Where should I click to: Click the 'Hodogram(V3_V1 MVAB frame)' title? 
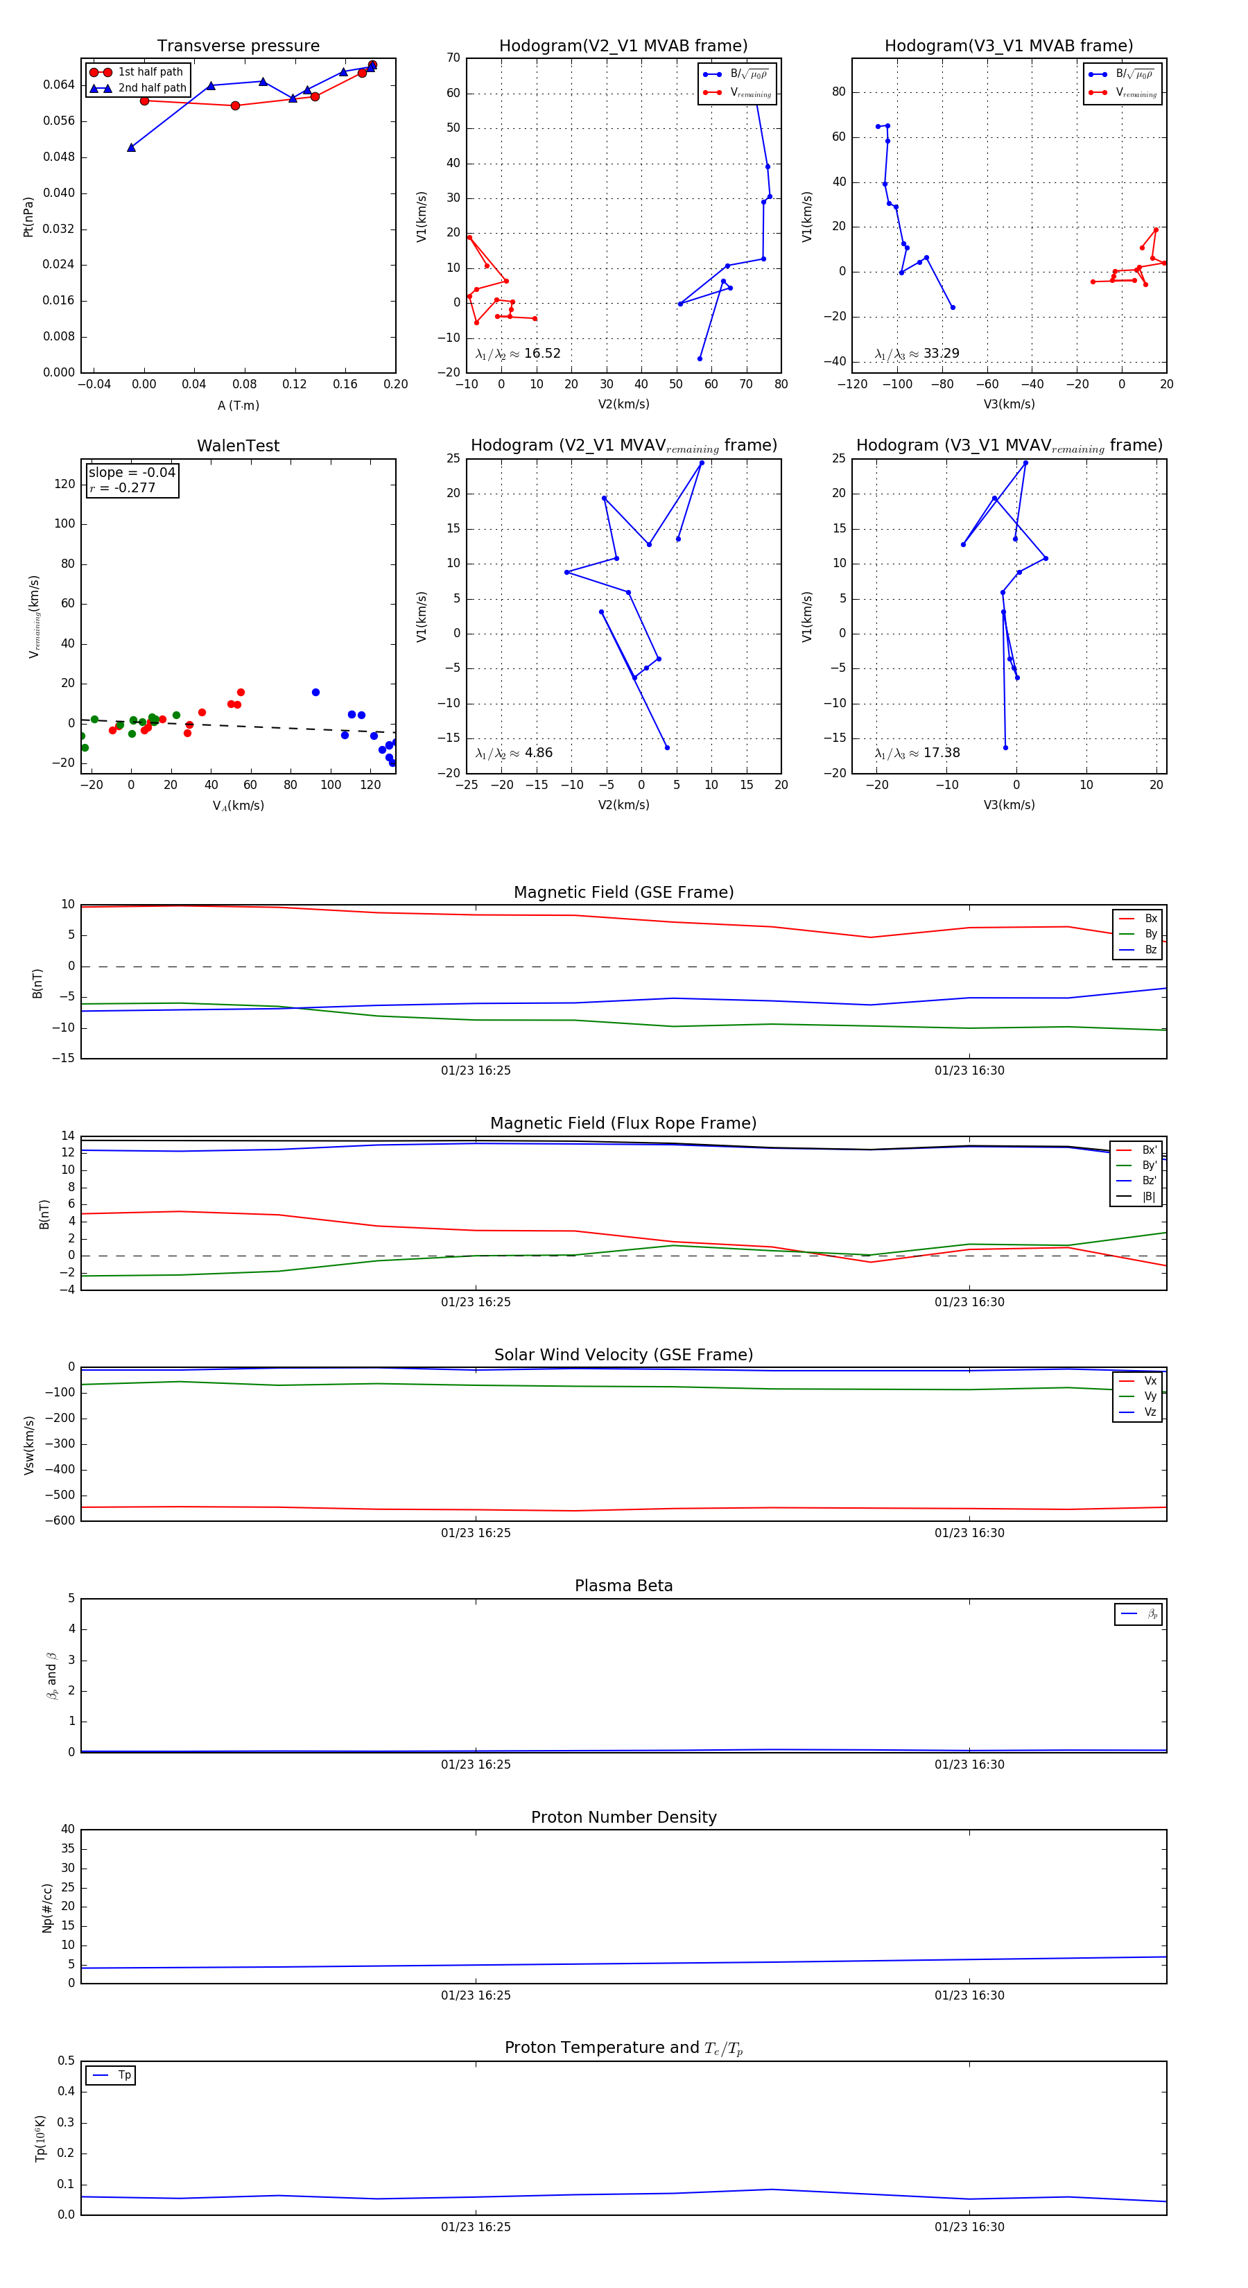(1009, 46)
